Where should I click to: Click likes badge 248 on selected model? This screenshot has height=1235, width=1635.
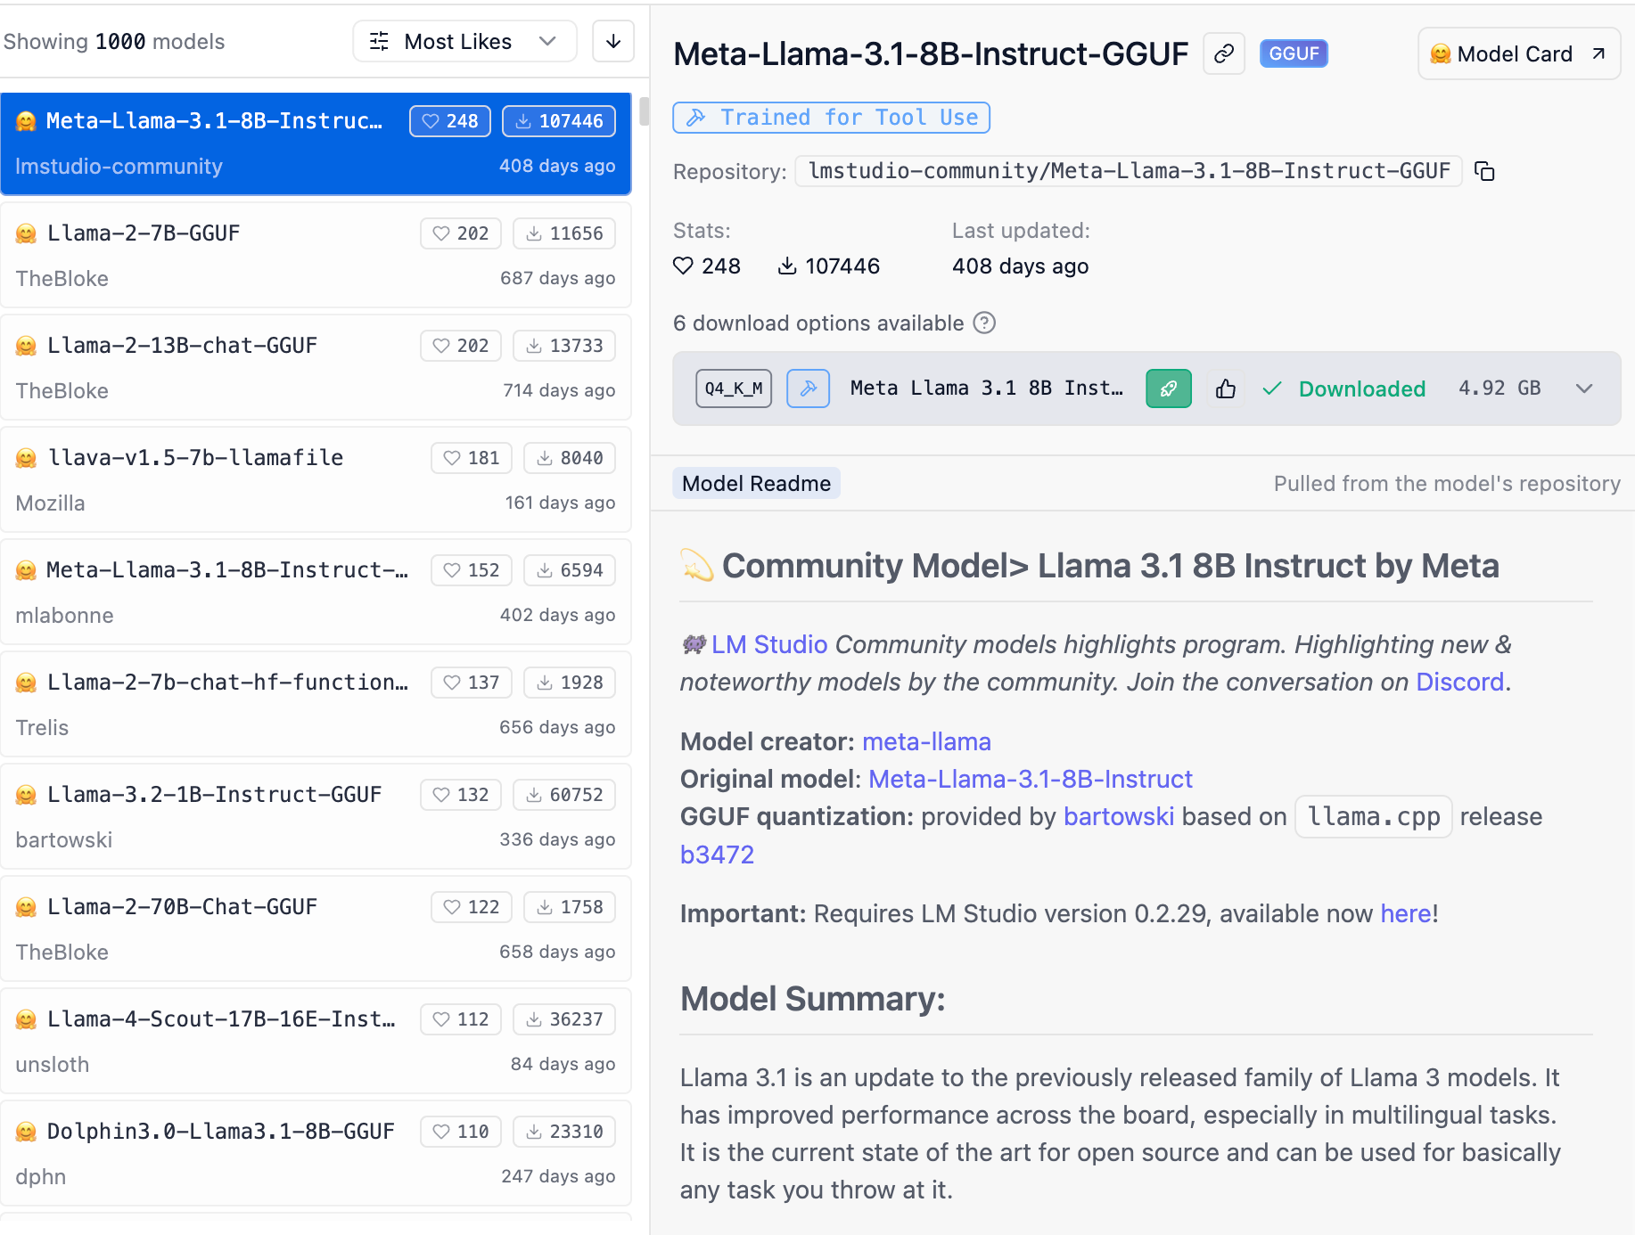450,121
